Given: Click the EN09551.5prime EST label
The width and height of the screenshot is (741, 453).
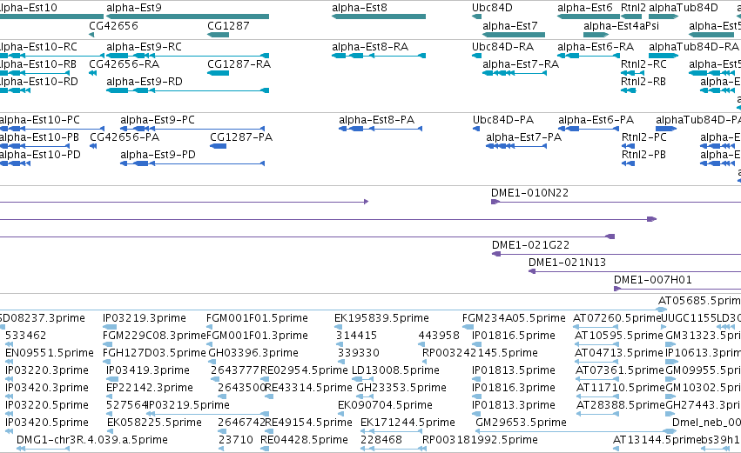Looking at the screenshot, I should tap(50, 353).
